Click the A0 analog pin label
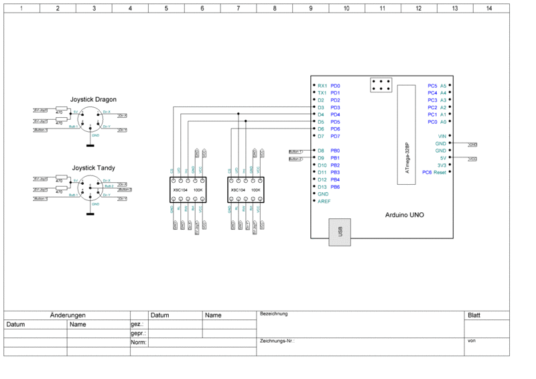 [444, 122]
